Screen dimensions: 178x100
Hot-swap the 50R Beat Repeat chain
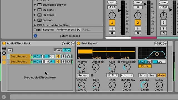click(68, 62)
